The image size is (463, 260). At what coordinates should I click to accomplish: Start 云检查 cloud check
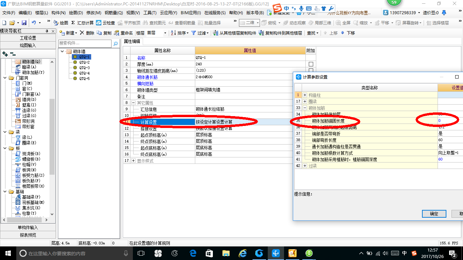[x=105, y=23]
